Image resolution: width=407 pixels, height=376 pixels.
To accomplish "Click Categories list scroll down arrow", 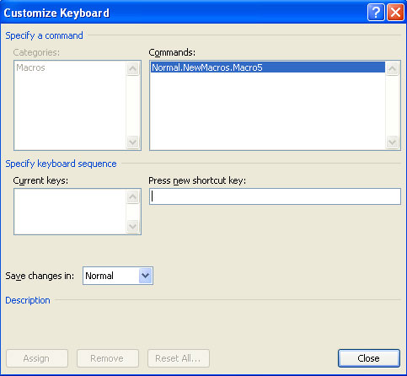I will coord(132,142).
